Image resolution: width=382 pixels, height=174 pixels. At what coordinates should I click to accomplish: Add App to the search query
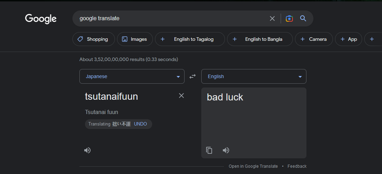(349, 39)
